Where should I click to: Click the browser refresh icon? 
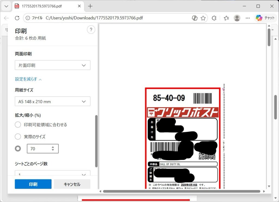(x=17, y=18)
